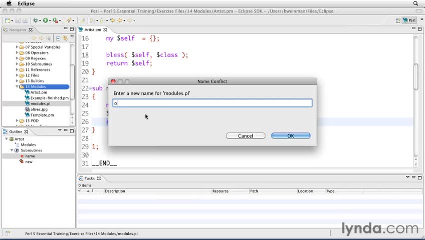Open the Tasks view menu triangle
425x240 pixels.
[x=407, y=177]
